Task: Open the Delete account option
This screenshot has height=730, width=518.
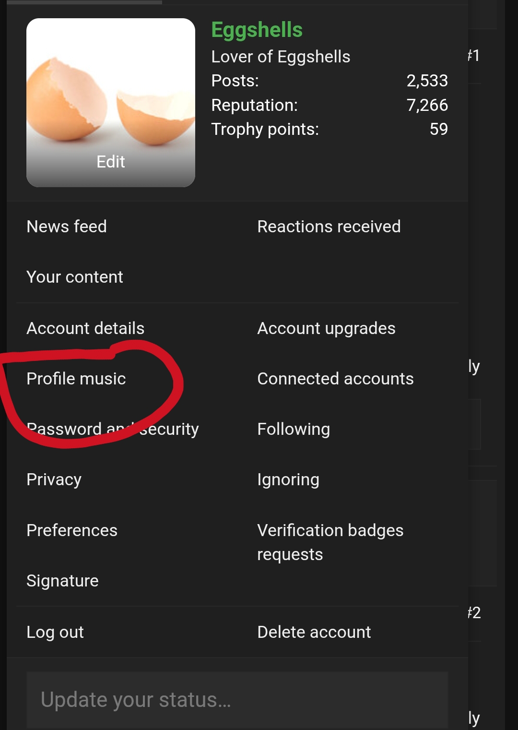Action: click(314, 632)
